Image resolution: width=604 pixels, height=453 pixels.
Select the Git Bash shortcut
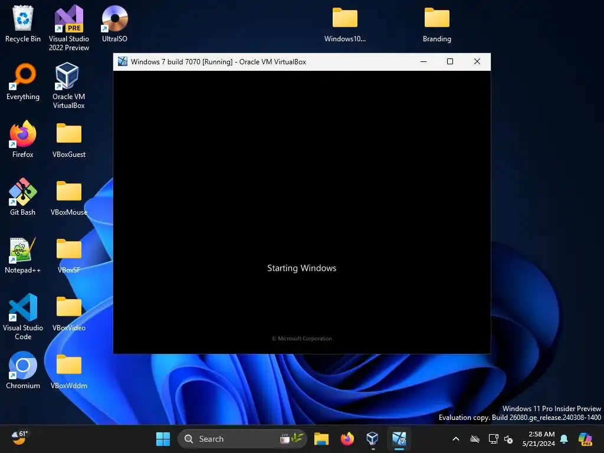pyautogui.click(x=23, y=197)
